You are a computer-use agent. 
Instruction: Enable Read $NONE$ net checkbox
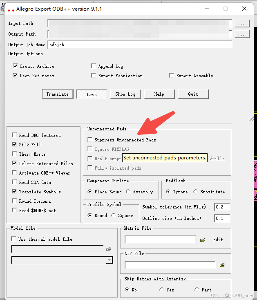[x=14, y=210]
